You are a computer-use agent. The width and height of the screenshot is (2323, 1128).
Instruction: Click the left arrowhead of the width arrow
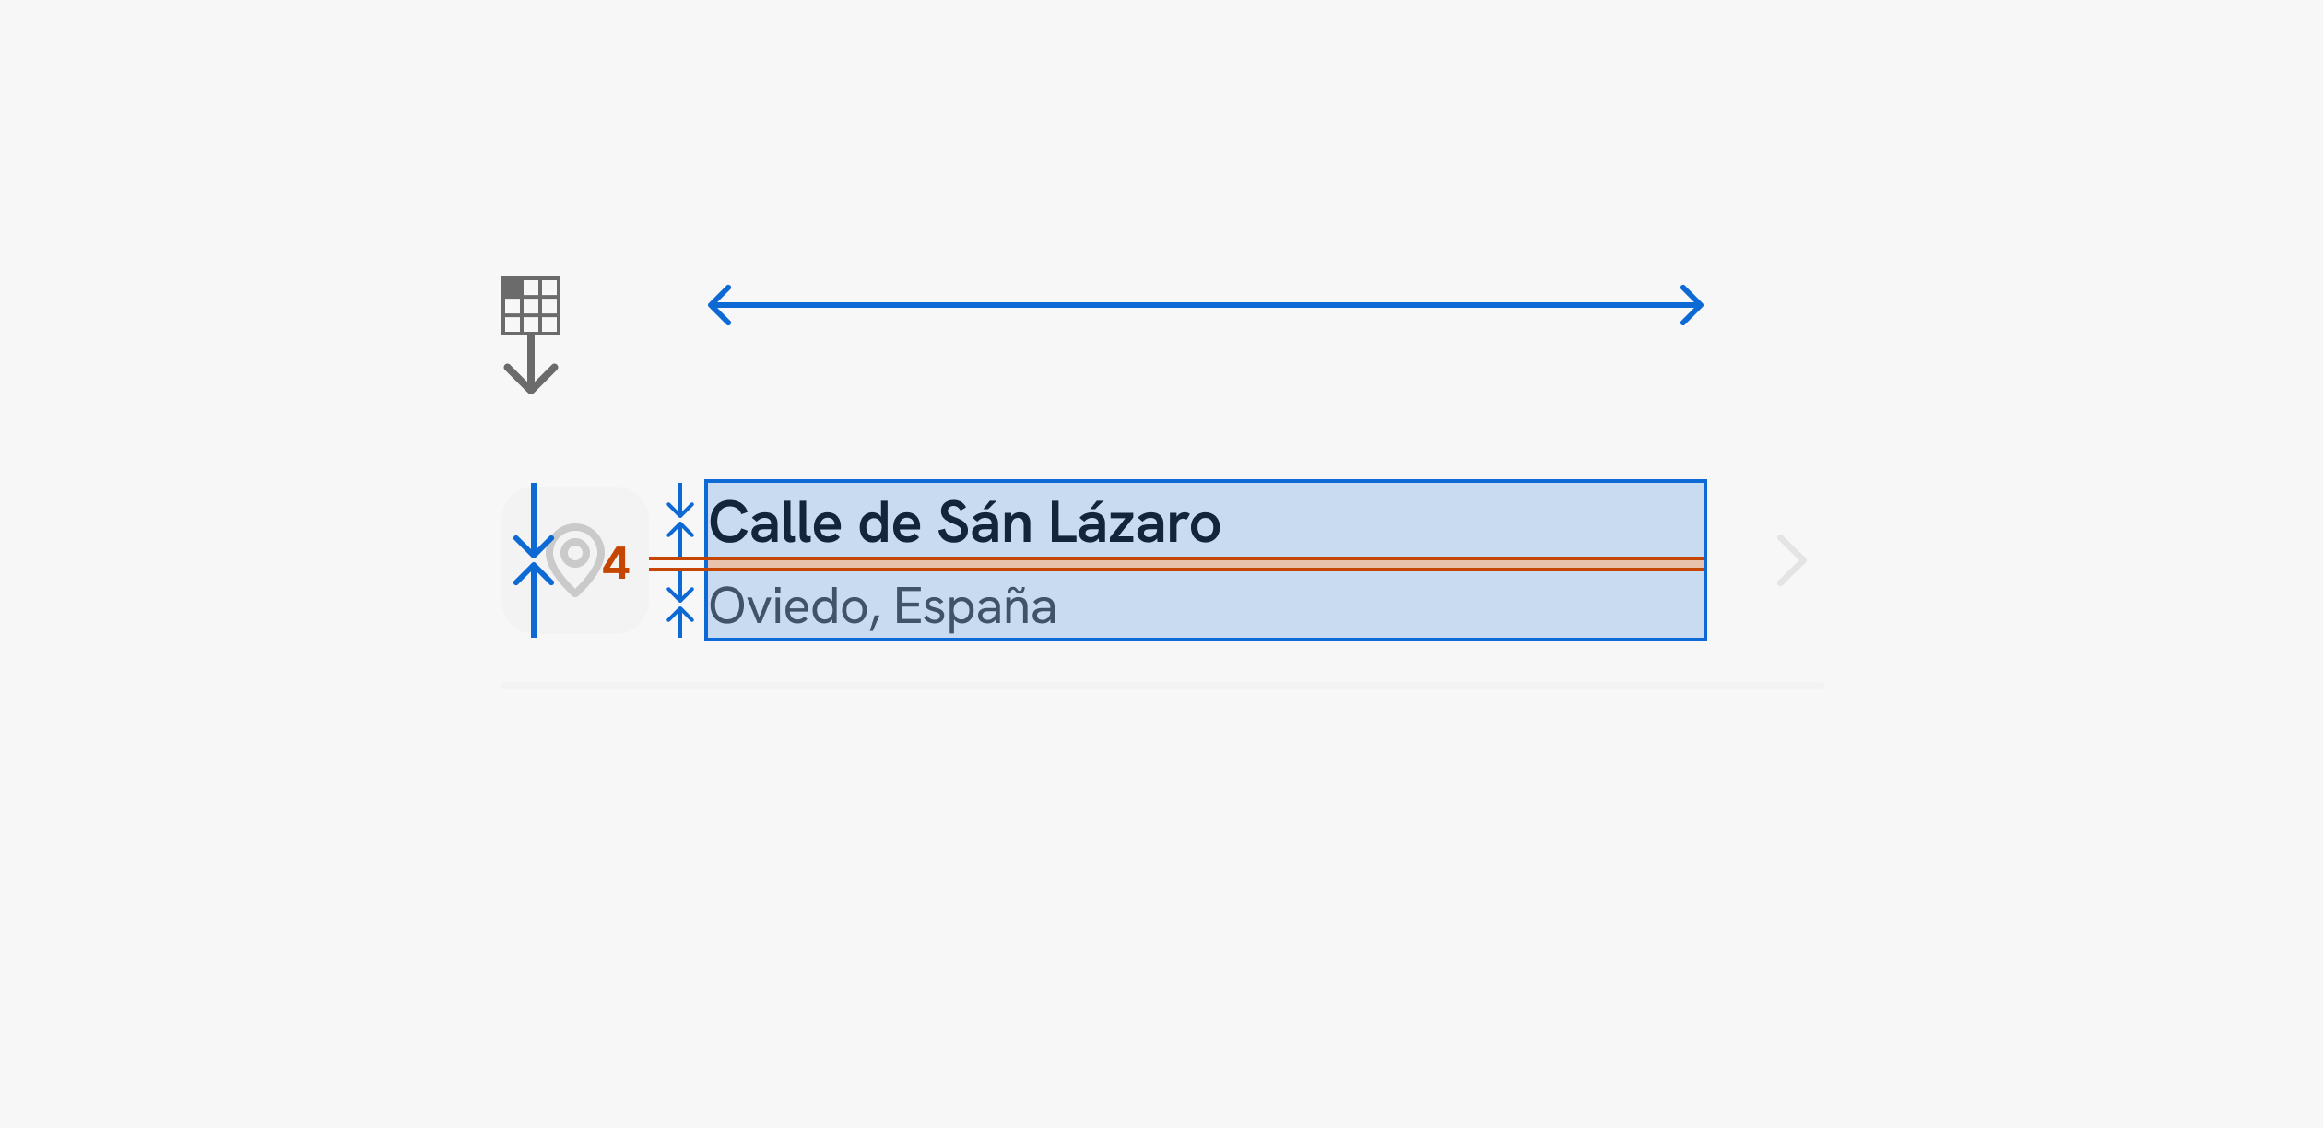(x=720, y=305)
